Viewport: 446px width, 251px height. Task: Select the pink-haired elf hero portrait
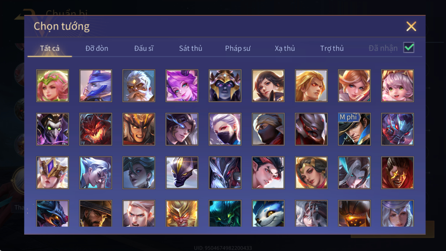pyautogui.click(x=52, y=86)
